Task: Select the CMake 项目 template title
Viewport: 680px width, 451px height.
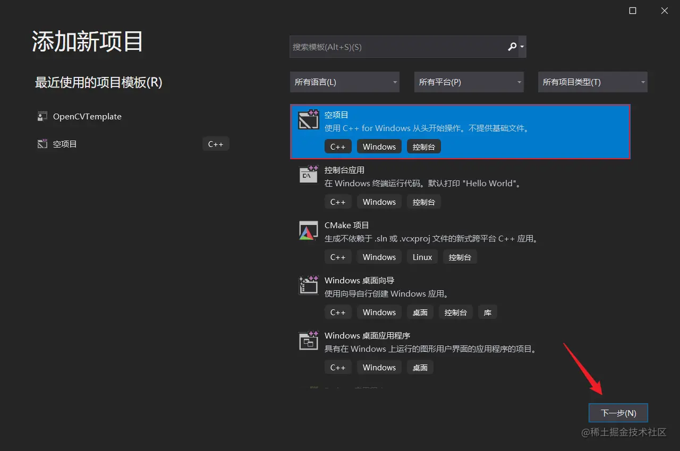Action: pyautogui.click(x=347, y=225)
